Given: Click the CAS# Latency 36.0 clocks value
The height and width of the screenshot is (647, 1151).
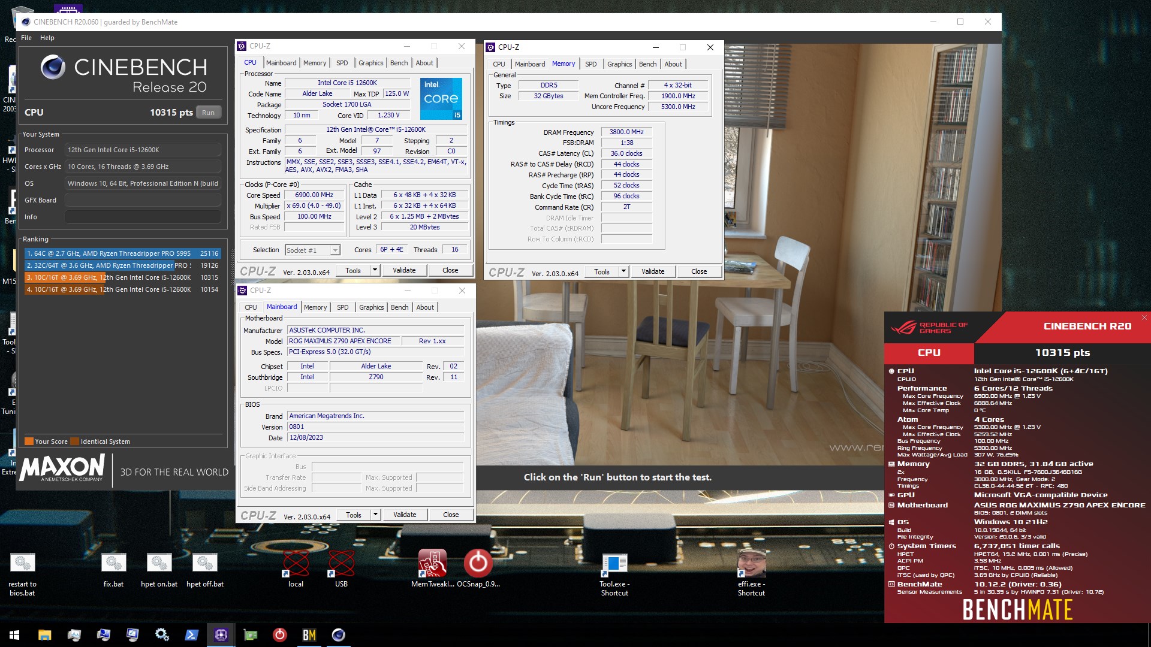Looking at the screenshot, I should (x=626, y=153).
